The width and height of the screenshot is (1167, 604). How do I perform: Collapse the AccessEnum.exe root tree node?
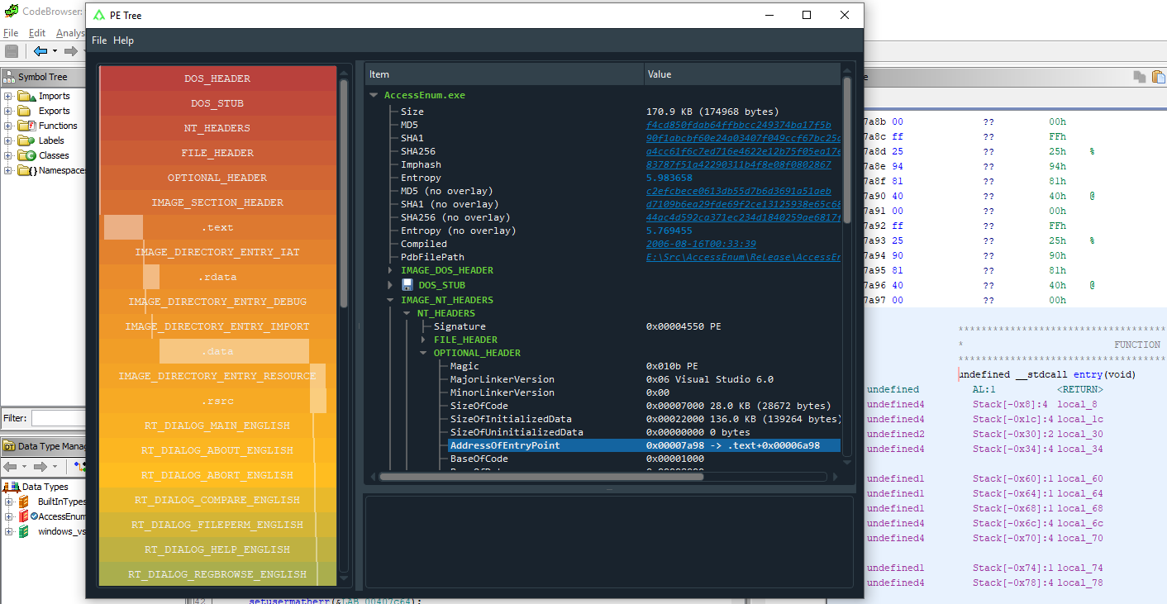point(374,95)
